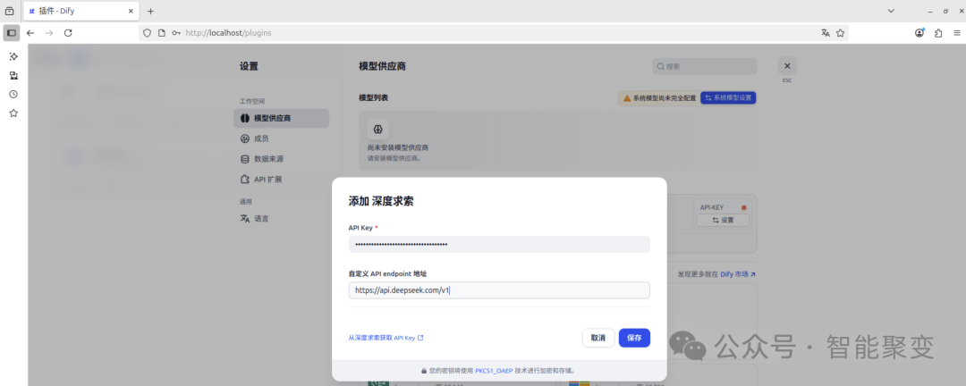Open API 扩展 settings section
The height and width of the screenshot is (386, 966).
[x=282, y=179]
